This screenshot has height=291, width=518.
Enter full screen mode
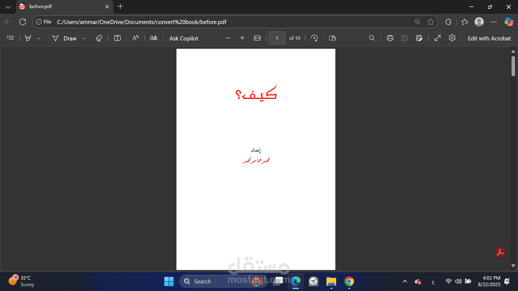[x=437, y=38]
